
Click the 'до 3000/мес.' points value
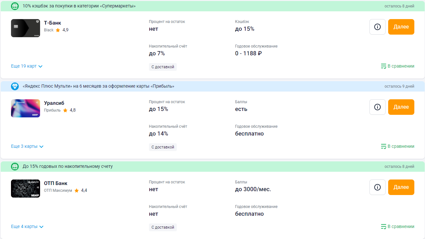click(253, 189)
